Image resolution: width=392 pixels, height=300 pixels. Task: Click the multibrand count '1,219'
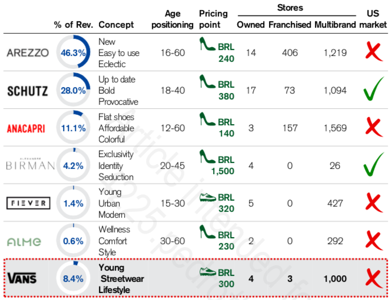pos(335,53)
